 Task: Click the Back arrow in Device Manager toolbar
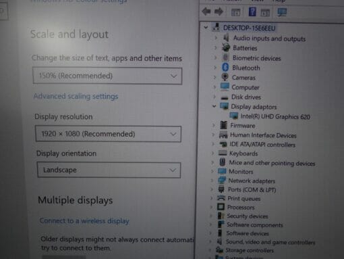click(206, 11)
